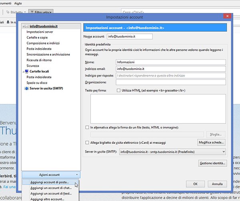This screenshot has width=240, height=201.
Task: Click Modifica scheda button
Action: click(211, 143)
